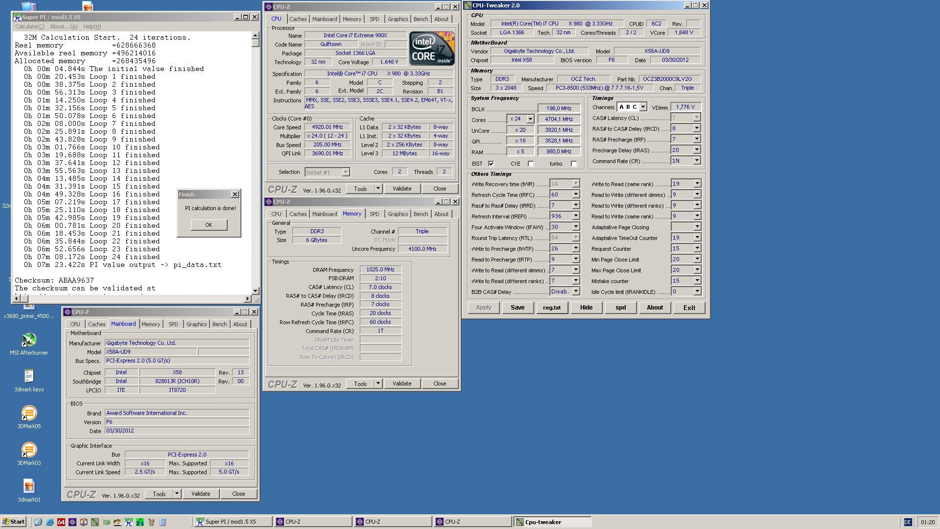Open the memory Channels A B C dropdown

tap(643, 107)
